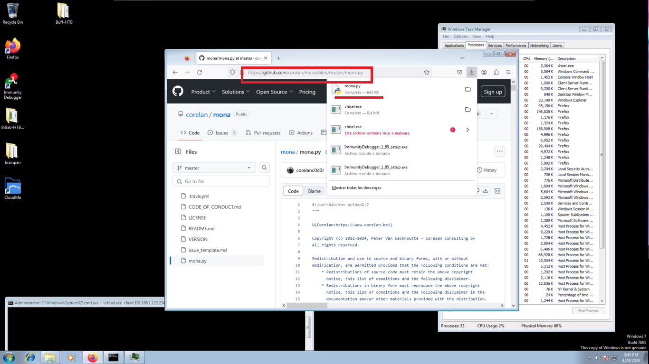Click Mostrar todas las descargas

pyautogui.click(x=356, y=188)
